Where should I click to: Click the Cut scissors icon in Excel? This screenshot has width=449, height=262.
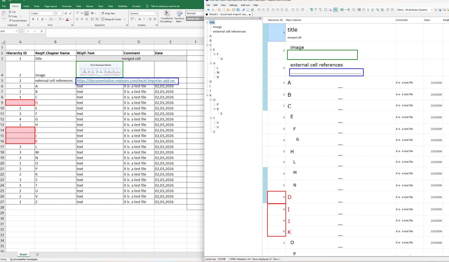coord(10,12)
